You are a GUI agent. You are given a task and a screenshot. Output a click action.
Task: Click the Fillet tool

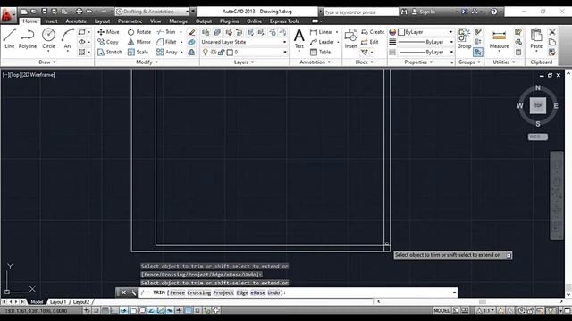point(166,42)
